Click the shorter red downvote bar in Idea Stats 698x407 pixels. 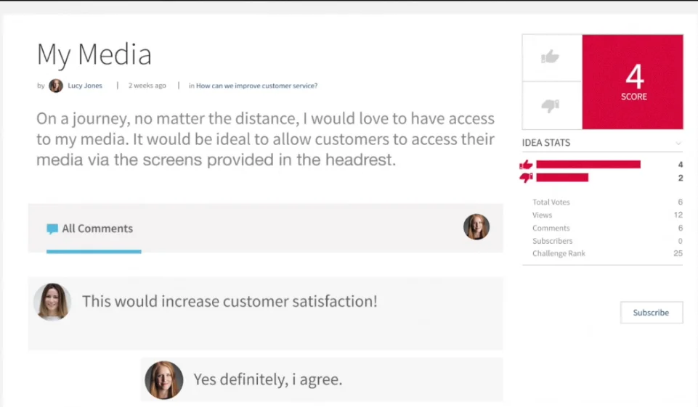click(x=562, y=178)
